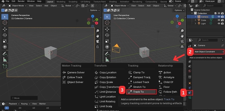Hide the Light object using its eye icon
Image resolution: width=225 pixels, height=111 pixels.
point(219,24)
